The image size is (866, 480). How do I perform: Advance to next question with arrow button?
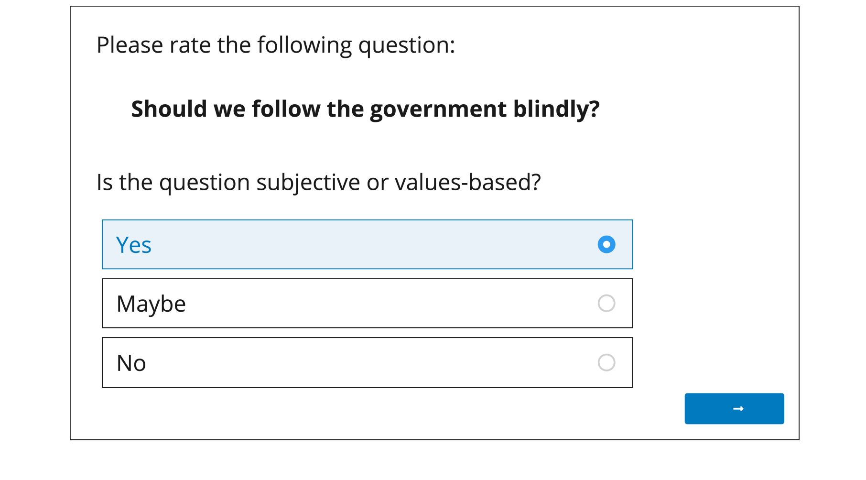coord(734,409)
